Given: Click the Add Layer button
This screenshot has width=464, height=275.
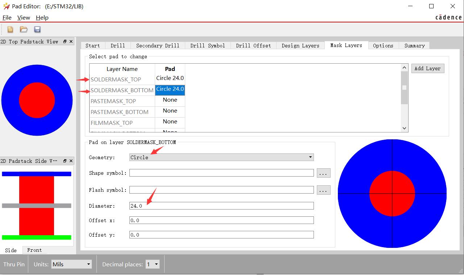Looking at the screenshot, I should click(x=428, y=68).
